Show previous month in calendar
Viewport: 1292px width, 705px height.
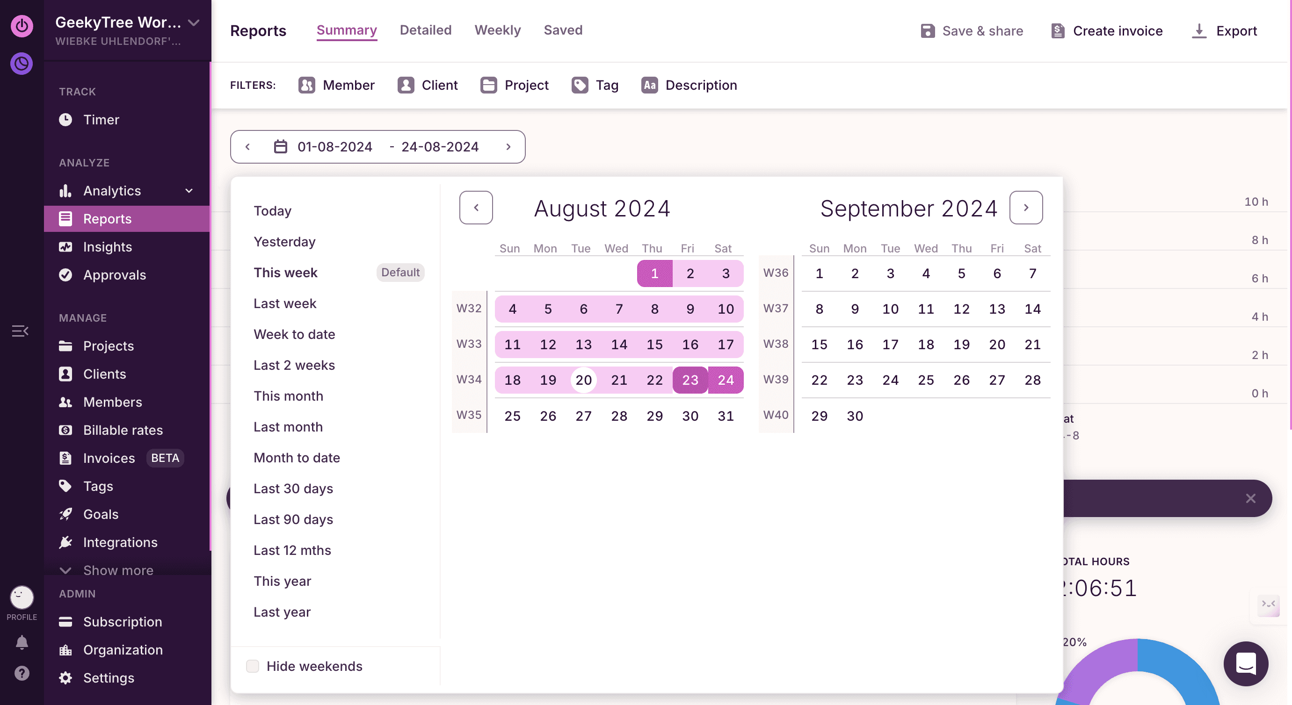click(476, 208)
